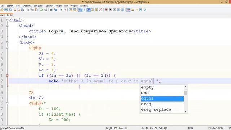231x130 pixels.
Task: Click the Close document toolbar icon
Action: coord(14,10)
